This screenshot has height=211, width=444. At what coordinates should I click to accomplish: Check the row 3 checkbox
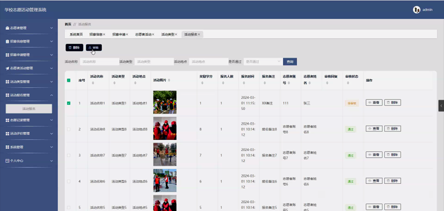pyautogui.click(x=69, y=155)
